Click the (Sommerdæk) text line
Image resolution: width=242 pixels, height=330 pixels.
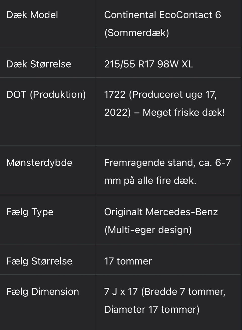click(136, 33)
